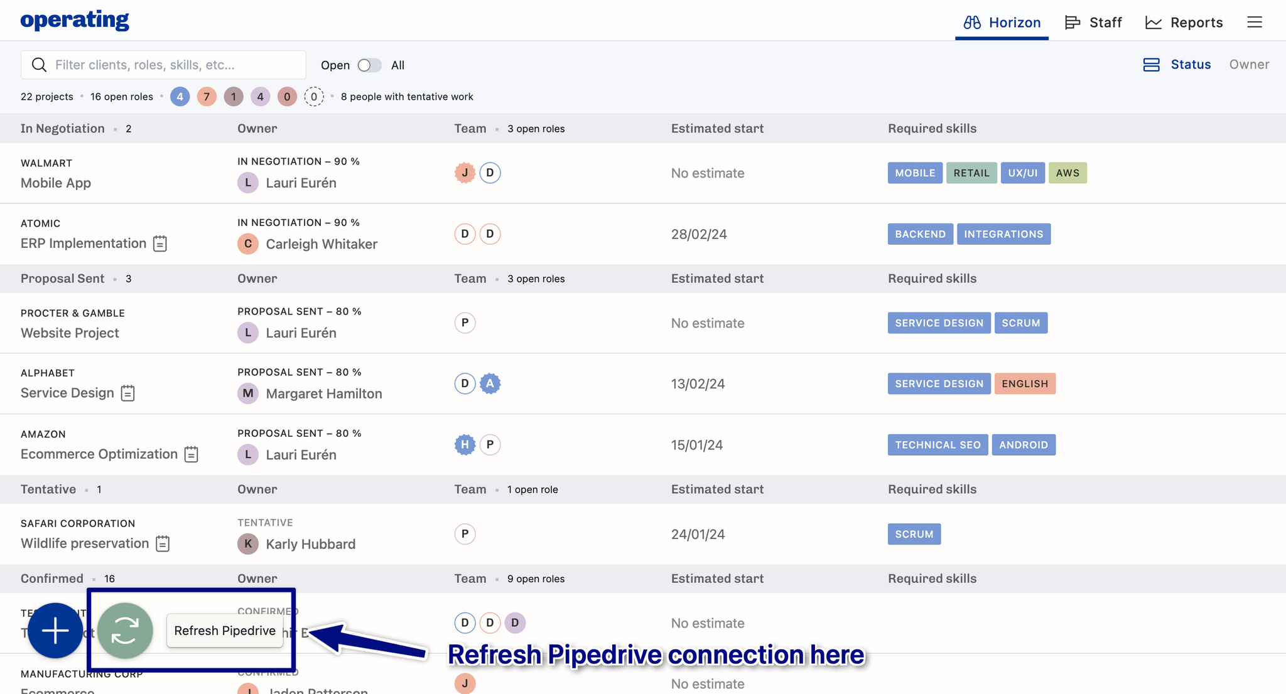Viewport: 1286px width, 694px height.
Task: Collapse the In Negotiation section header
Action: click(63, 129)
